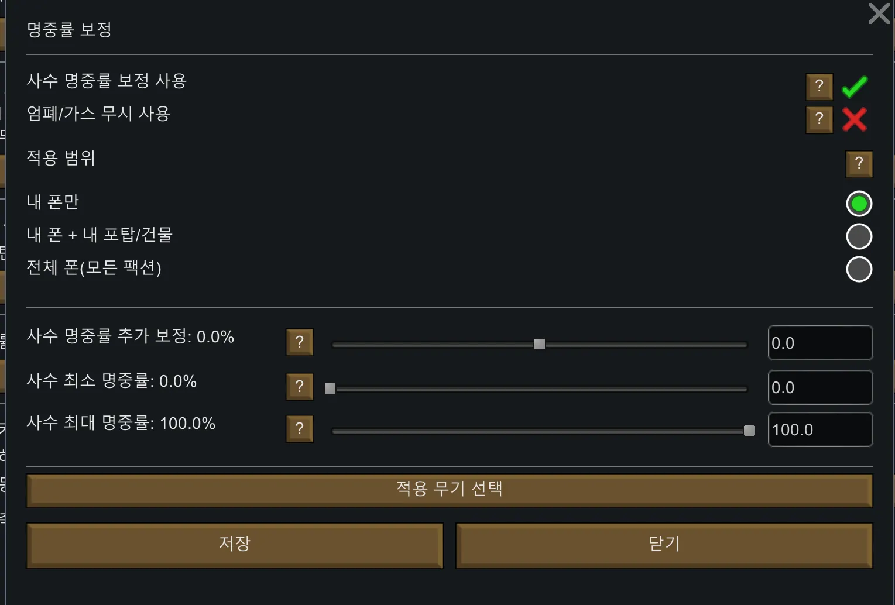
Task: Focus the 최대 명중률 field showing 100.0
Action: pos(820,429)
